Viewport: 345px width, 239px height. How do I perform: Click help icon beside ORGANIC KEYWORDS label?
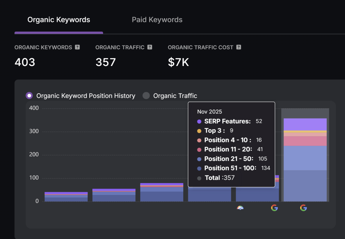(77, 47)
